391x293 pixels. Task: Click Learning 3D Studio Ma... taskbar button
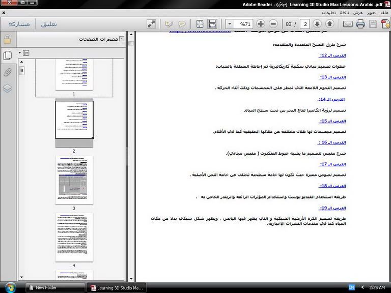click(117, 288)
